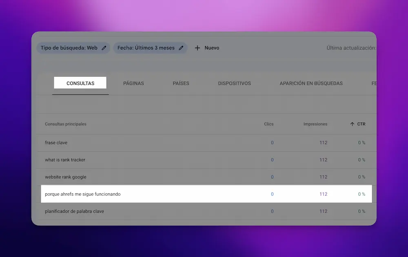Go to the APARICIÓN EN BÚSQUEDAS tab
The height and width of the screenshot is (257, 408).
tap(311, 83)
